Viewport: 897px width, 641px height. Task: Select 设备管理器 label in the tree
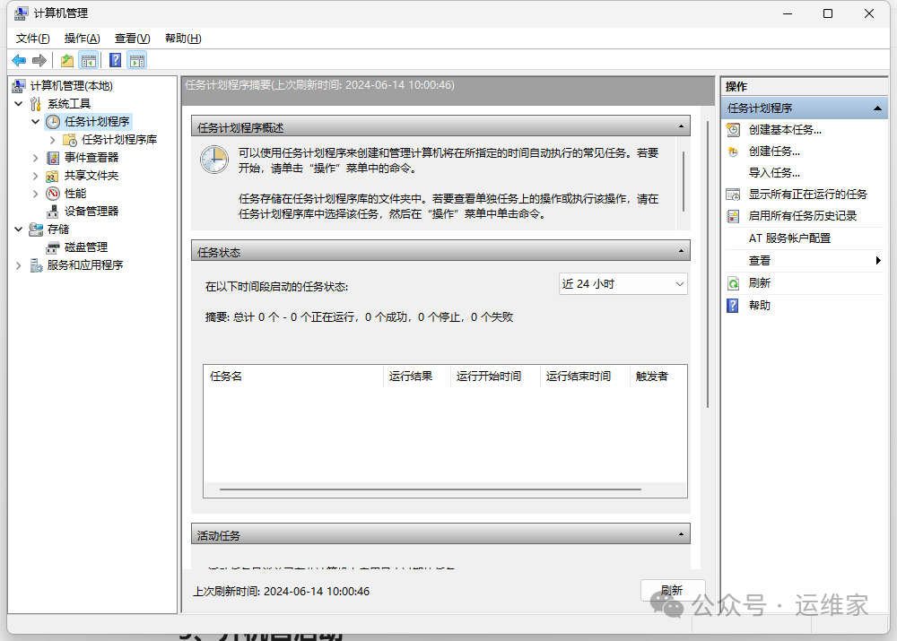tap(91, 212)
